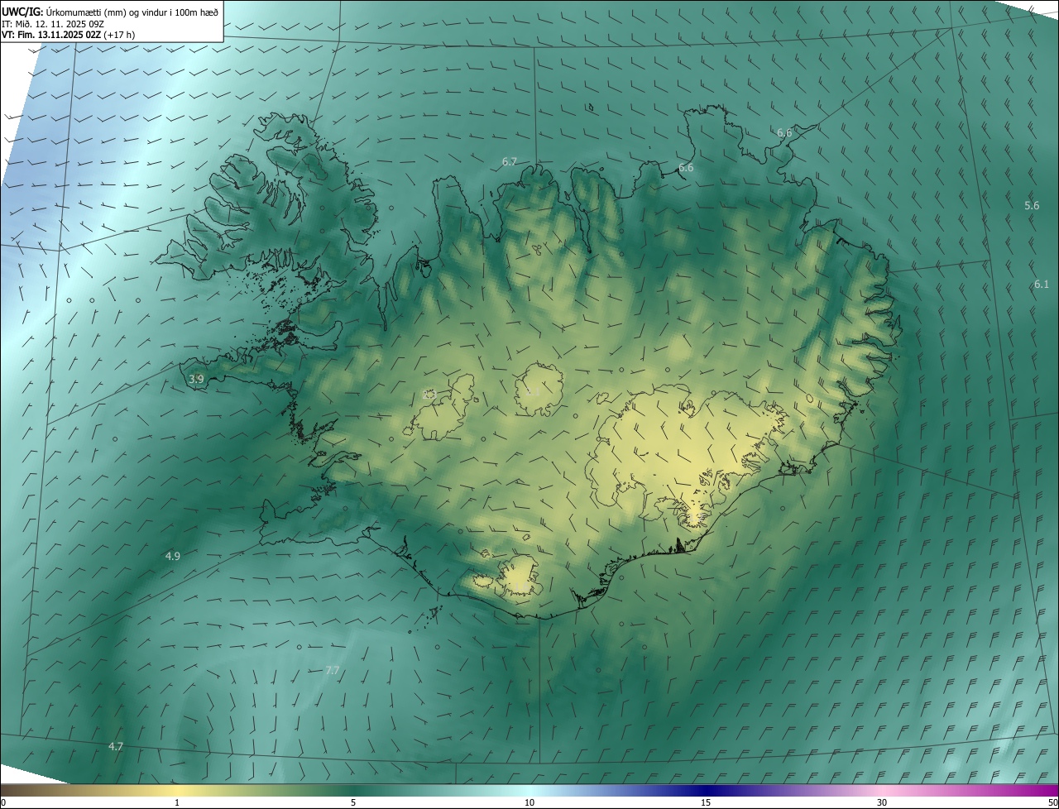Click the "5.6" value label
The height and width of the screenshot is (809, 1059).
[x=1032, y=206]
